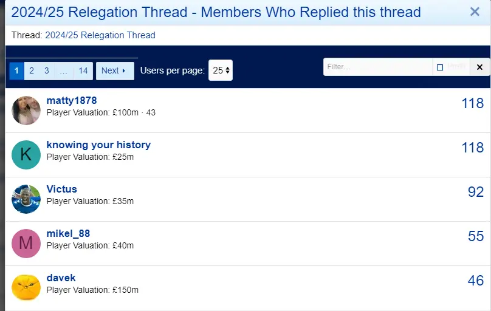Select current page 1
This screenshot has width=491, height=311.
[16, 71]
